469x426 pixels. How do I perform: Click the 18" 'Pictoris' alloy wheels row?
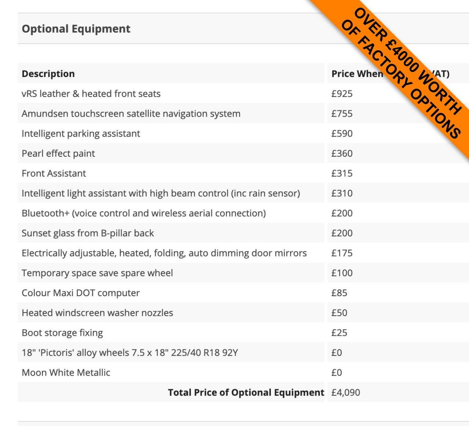coord(130,353)
